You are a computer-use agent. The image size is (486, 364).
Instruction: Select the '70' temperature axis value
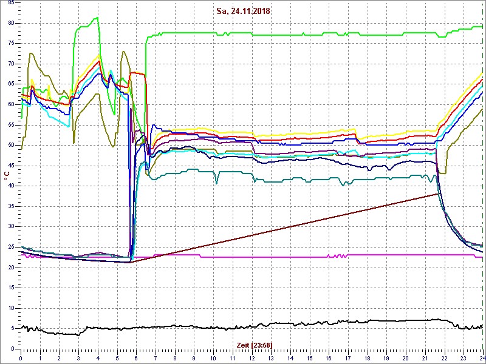(10, 64)
